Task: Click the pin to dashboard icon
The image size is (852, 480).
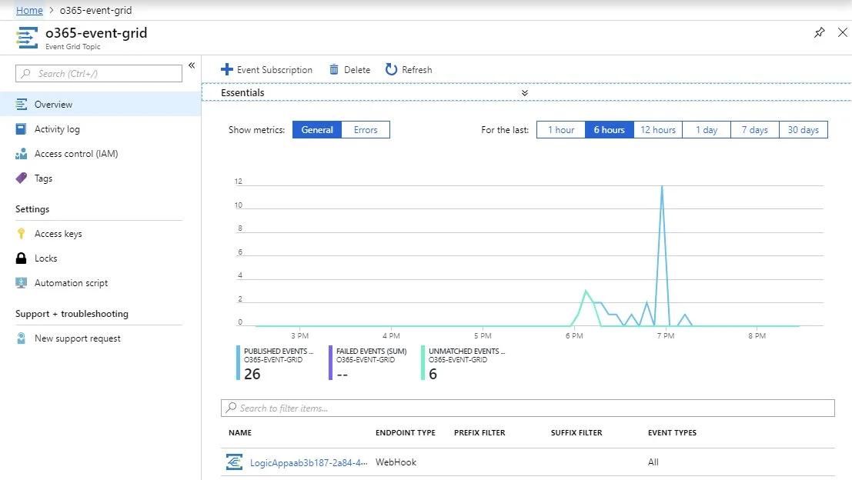Action: coord(819,32)
